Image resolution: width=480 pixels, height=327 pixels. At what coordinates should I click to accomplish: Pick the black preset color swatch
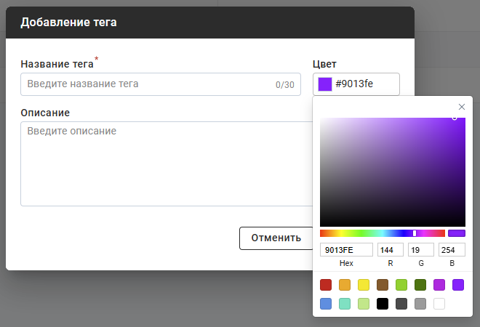click(383, 304)
